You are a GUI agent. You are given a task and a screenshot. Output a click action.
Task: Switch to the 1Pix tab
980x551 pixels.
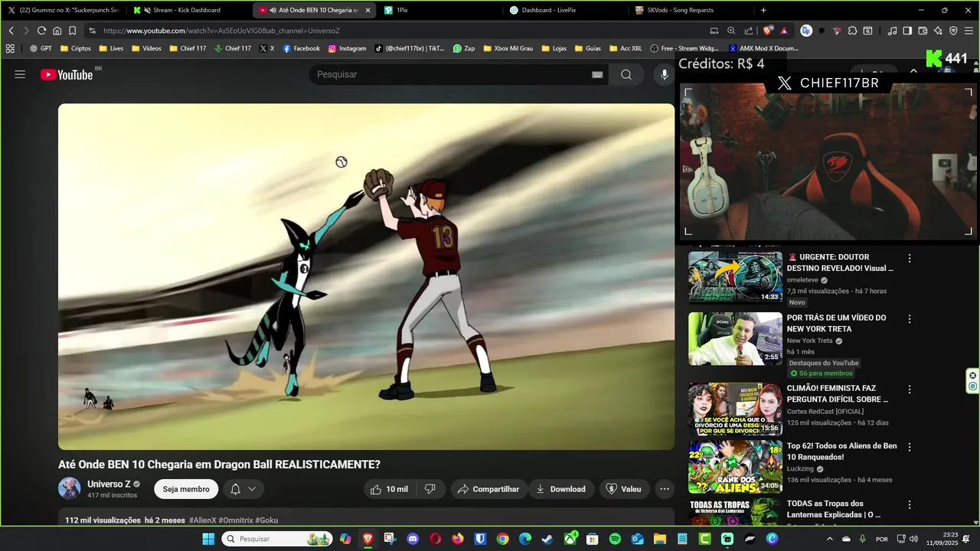tap(439, 10)
